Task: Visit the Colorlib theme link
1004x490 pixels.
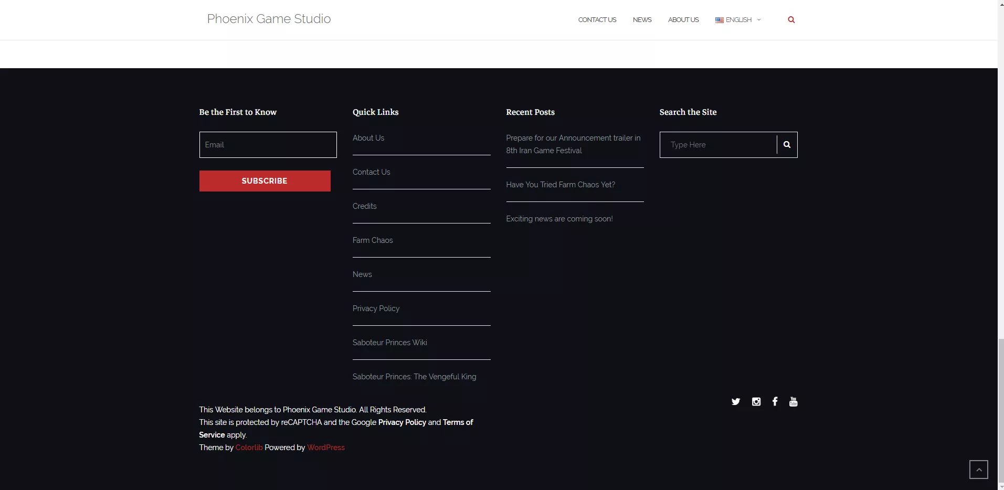Action: [249, 448]
